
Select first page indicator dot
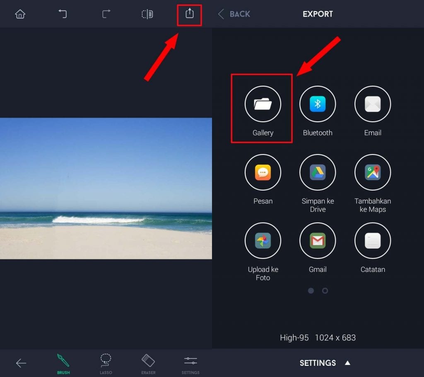click(x=311, y=291)
